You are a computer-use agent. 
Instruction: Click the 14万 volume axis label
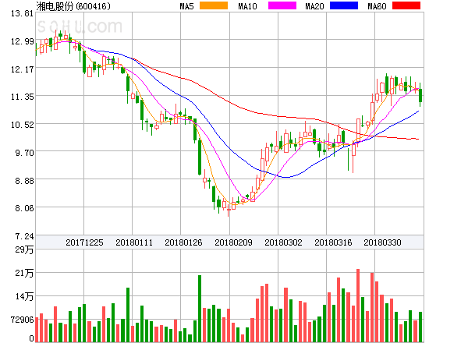click(x=24, y=296)
